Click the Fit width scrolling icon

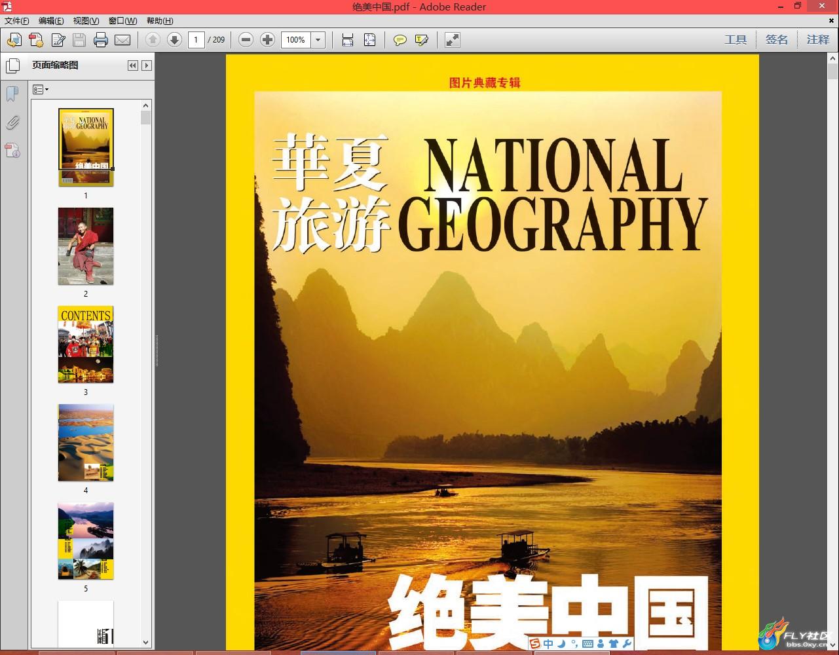pyautogui.click(x=348, y=40)
